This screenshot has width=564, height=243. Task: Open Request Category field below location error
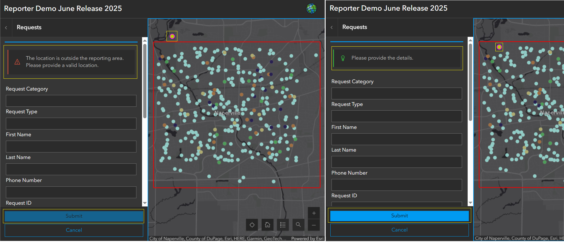(71, 101)
